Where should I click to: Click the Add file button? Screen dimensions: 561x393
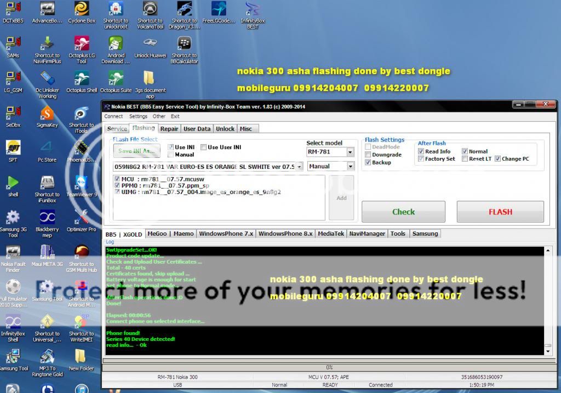(x=341, y=198)
